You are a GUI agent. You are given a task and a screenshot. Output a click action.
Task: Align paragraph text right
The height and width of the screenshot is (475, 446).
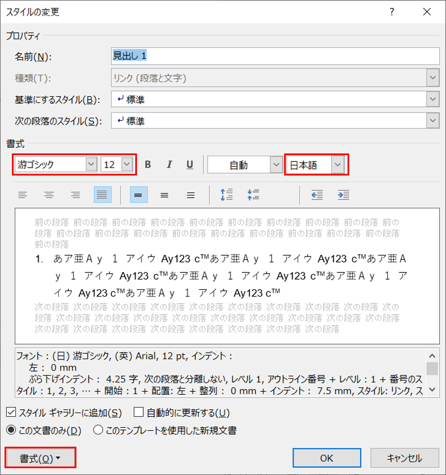pyautogui.click(x=75, y=195)
